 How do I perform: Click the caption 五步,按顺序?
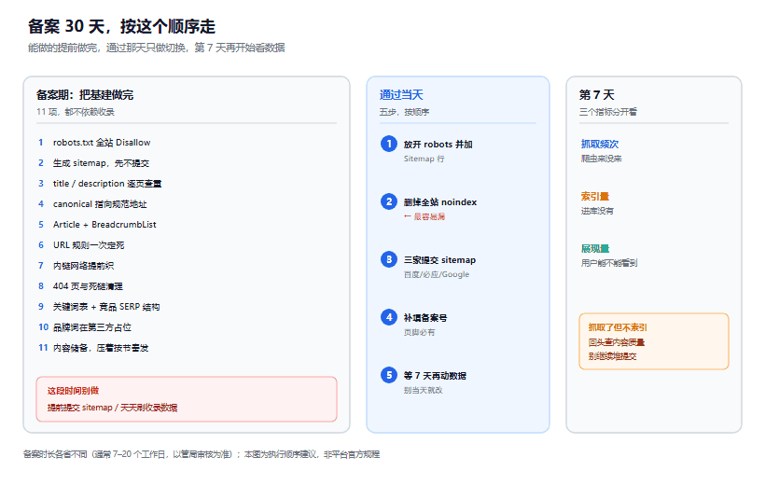tap(405, 112)
